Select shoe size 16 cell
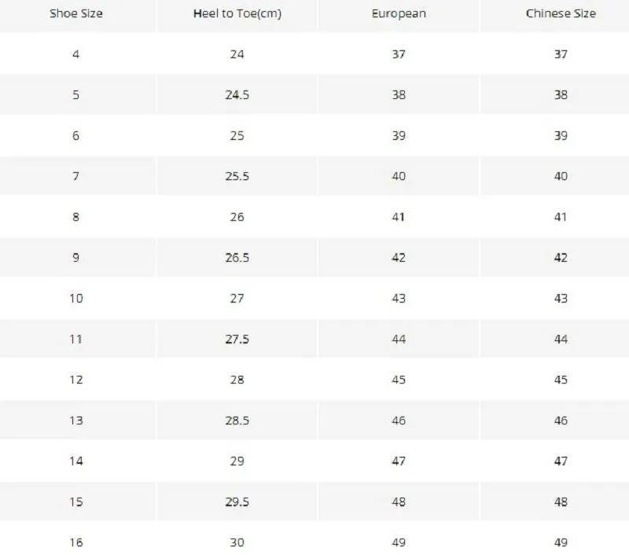629x555 pixels. pyautogui.click(x=76, y=542)
